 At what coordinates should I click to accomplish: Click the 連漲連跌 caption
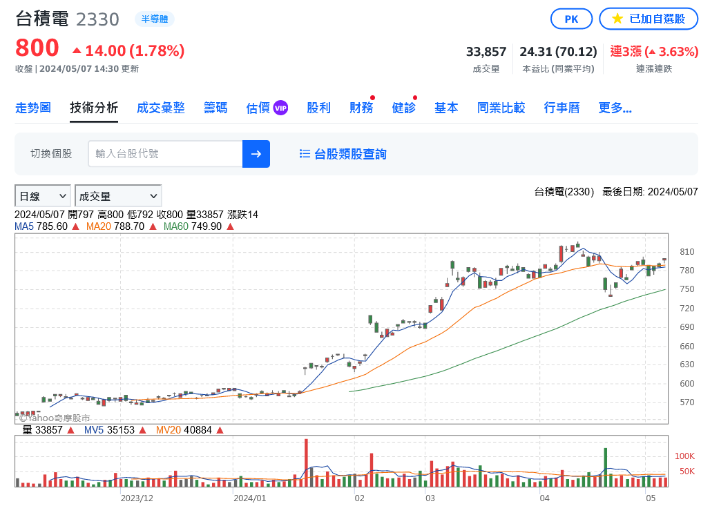654,69
